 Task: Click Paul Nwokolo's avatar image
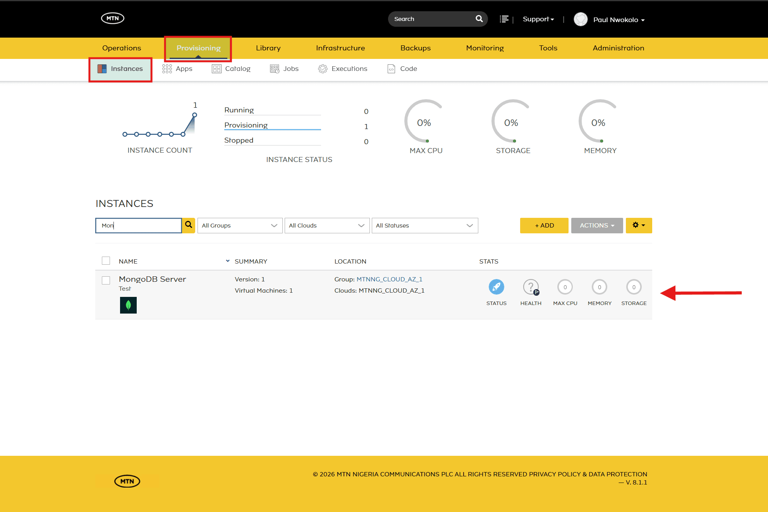pos(581,19)
